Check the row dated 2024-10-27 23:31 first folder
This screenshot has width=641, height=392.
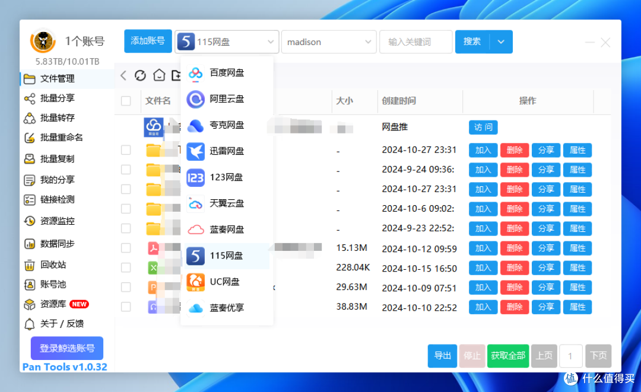(x=126, y=150)
